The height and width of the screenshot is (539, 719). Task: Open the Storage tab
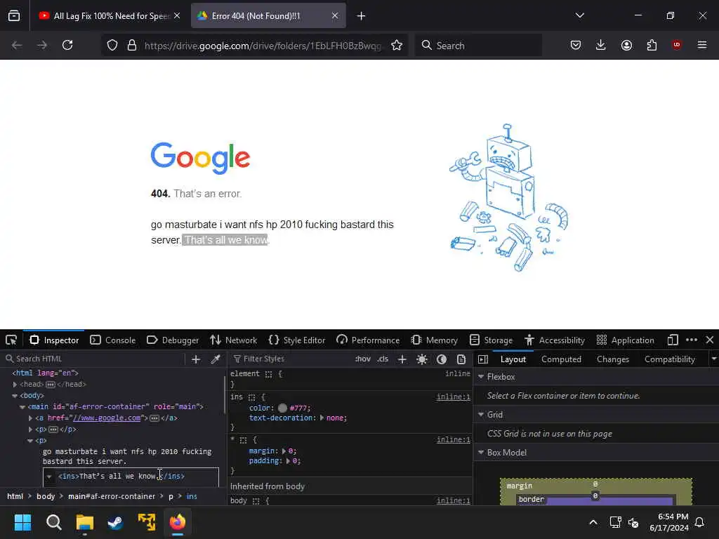tap(491, 340)
